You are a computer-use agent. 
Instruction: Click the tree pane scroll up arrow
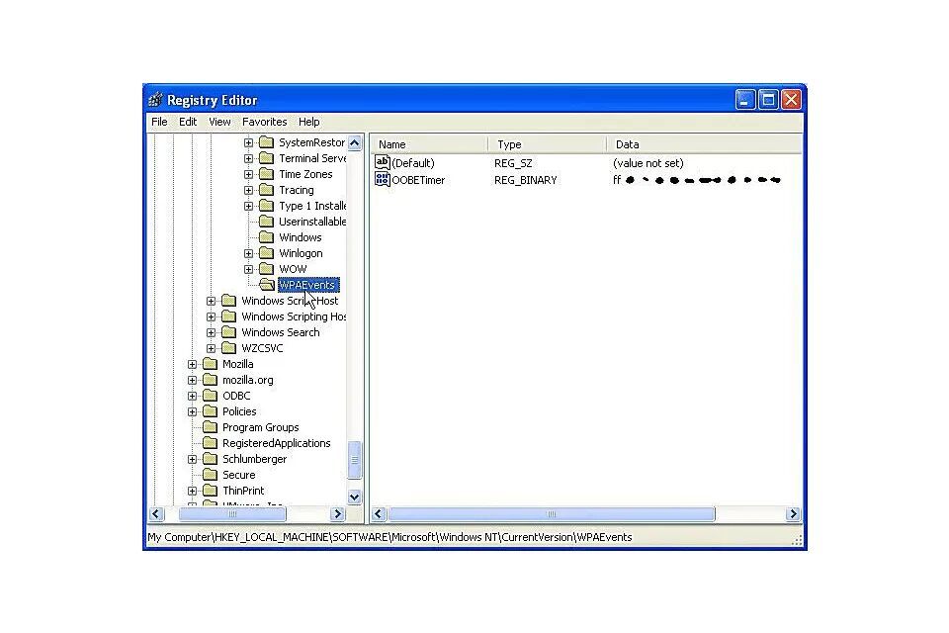coord(355,143)
